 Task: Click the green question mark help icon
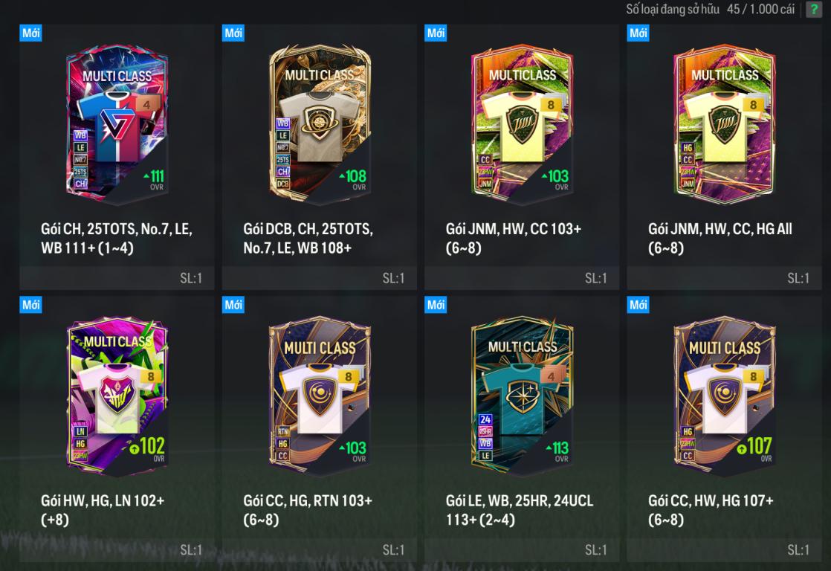(x=813, y=9)
